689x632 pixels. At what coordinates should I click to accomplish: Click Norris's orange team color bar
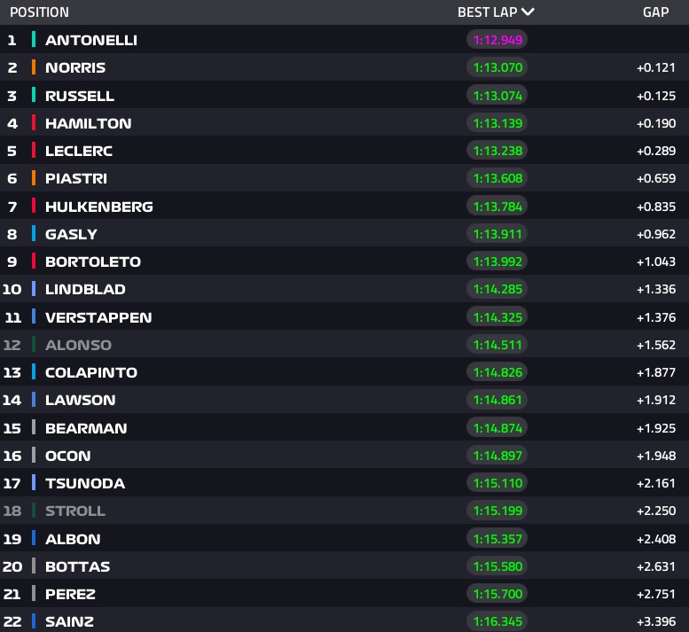34,67
